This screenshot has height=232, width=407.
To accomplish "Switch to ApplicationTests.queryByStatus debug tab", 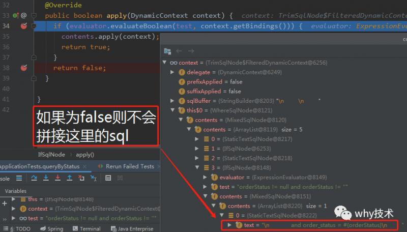I will coord(40,166).
